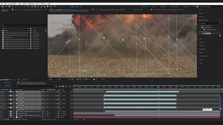Toggle the Snapping checkbox in the toolbar
This screenshot has height=125, width=223.
click(x=72, y=7)
